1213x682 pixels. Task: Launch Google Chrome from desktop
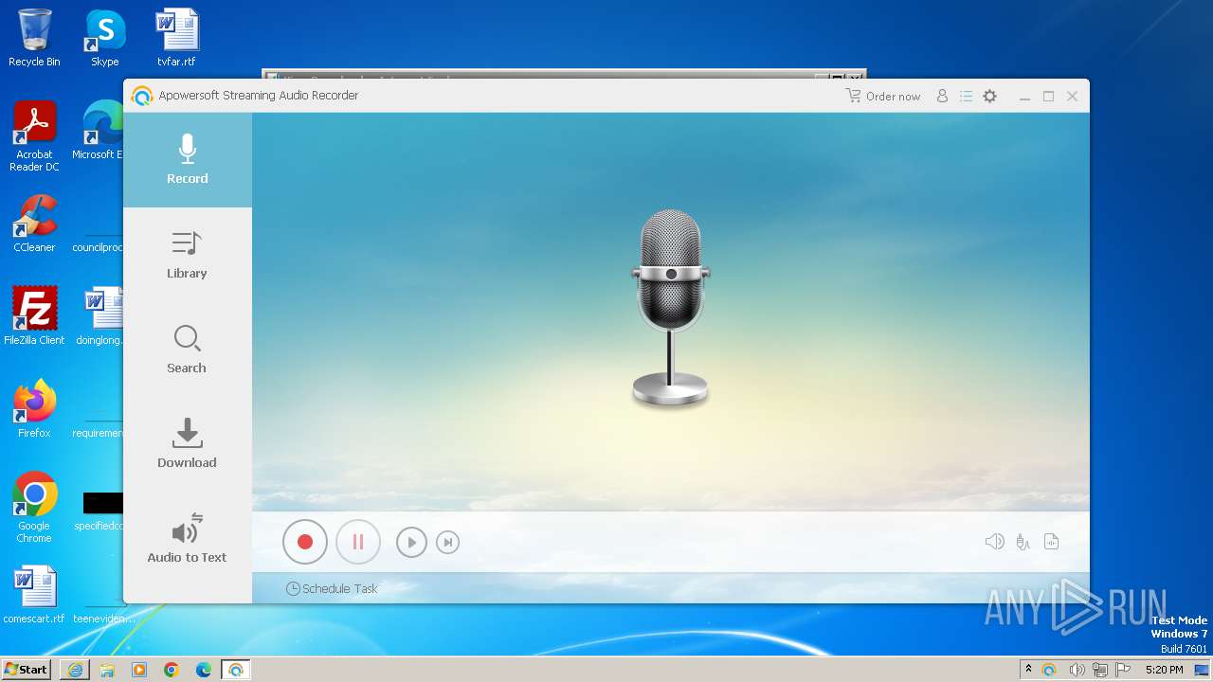point(34,508)
